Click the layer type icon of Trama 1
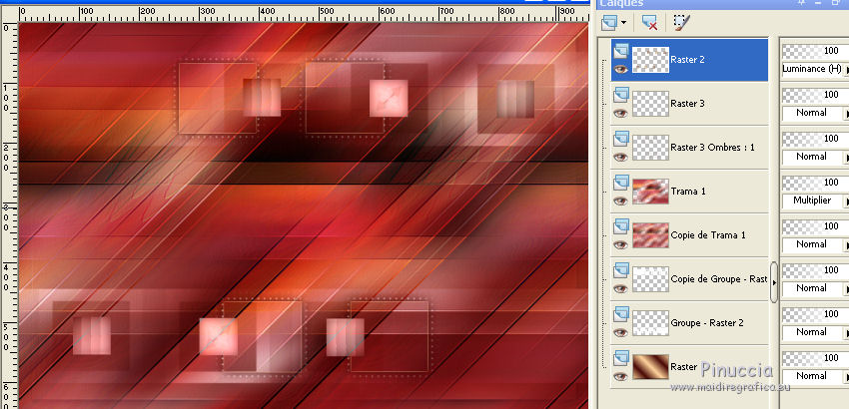This screenshot has width=849, height=409. click(x=621, y=183)
